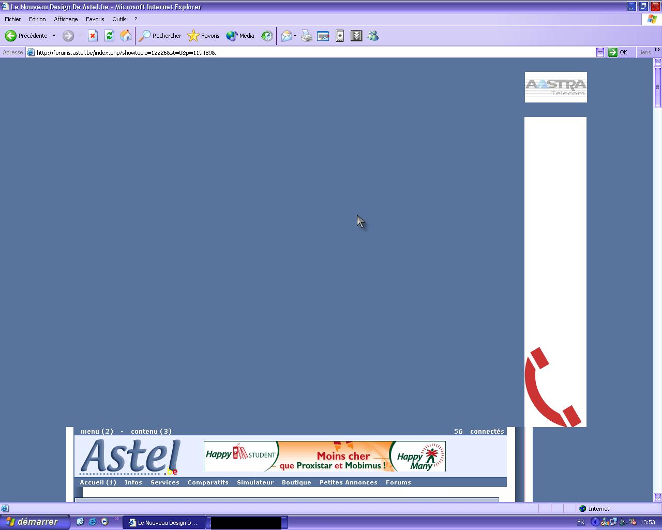
Task: Print the page using the printer icon
Action: pyautogui.click(x=307, y=36)
